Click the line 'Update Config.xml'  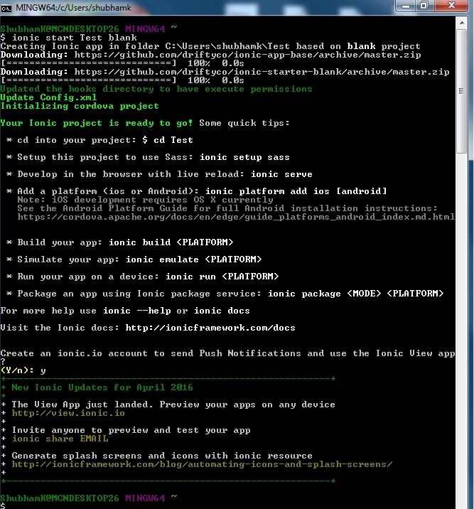[48, 97]
